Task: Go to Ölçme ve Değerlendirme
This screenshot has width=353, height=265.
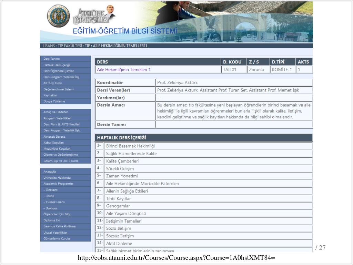Action: pos(65,155)
